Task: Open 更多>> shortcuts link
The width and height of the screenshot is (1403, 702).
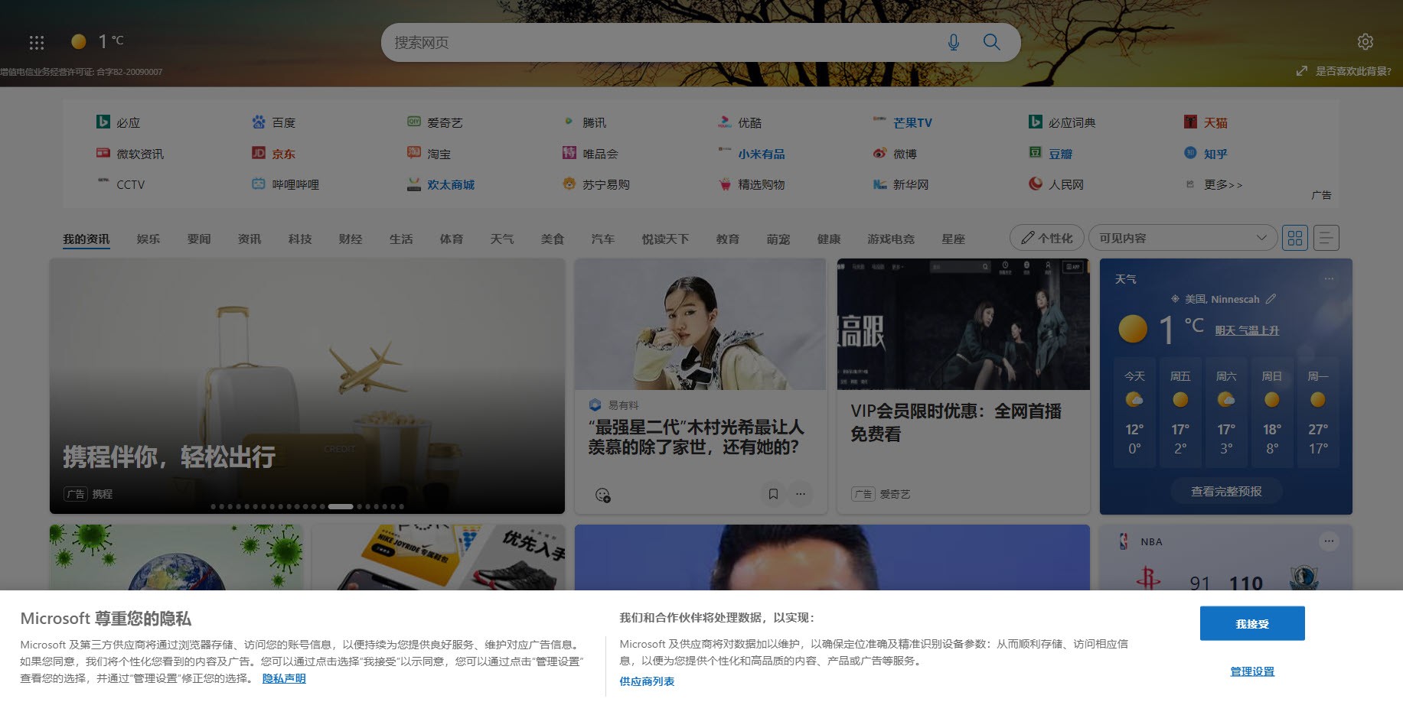Action: (1223, 184)
